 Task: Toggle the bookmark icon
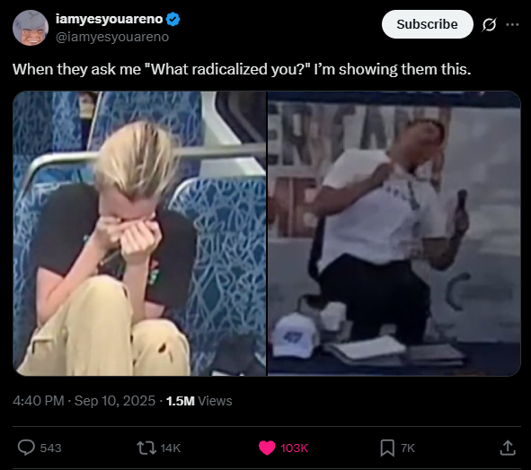tap(387, 448)
